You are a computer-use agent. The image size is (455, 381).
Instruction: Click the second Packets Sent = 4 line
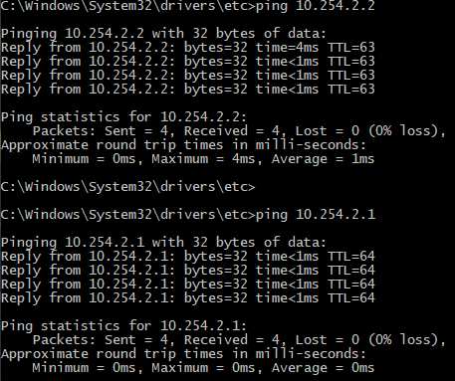pos(239,340)
